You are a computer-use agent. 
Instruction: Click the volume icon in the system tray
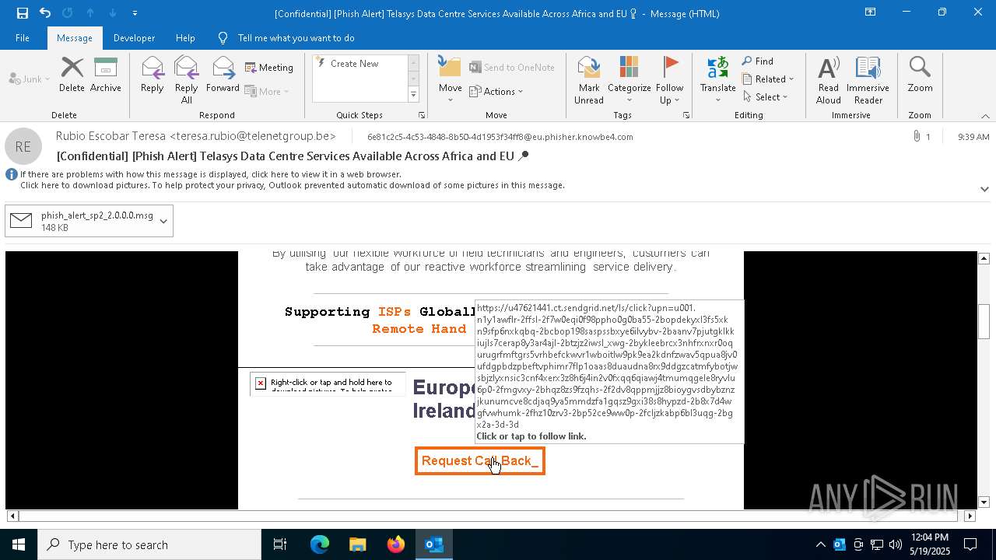tap(896, 544)
